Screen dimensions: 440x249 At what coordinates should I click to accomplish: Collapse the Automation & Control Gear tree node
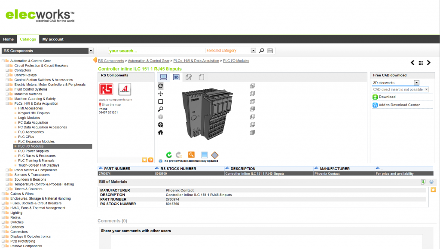pyautogui.click(x=3, y=61)
